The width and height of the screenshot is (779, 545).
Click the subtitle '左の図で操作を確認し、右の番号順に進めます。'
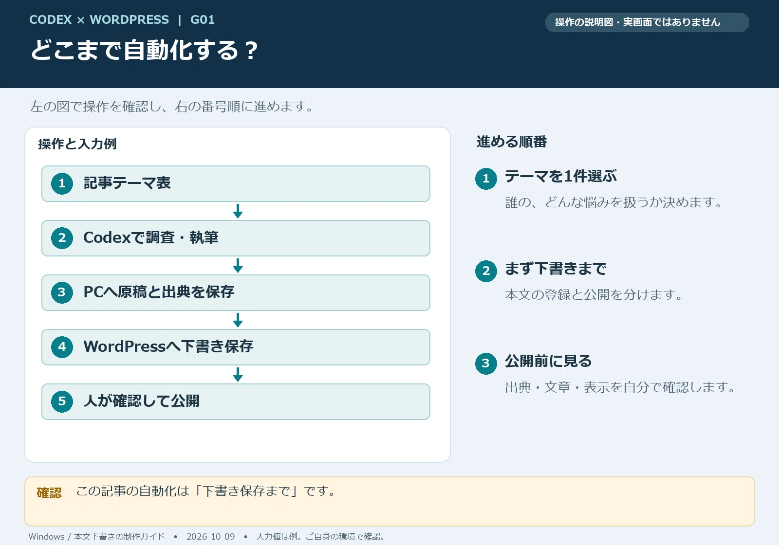pyautogui.click(x=173, y=106)
